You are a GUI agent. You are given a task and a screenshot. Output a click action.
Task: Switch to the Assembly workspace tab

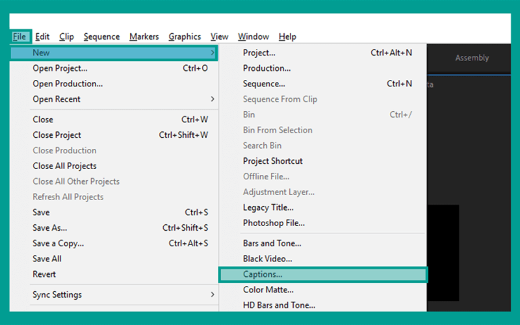click(472, 58)
